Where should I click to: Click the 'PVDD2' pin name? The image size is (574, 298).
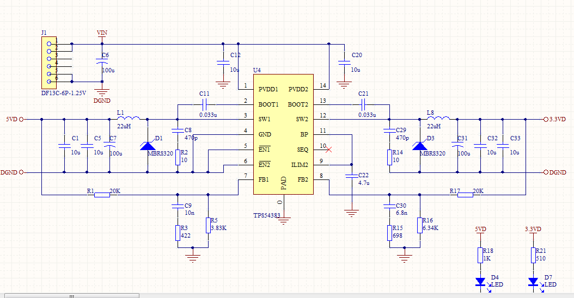pos(298,89)
